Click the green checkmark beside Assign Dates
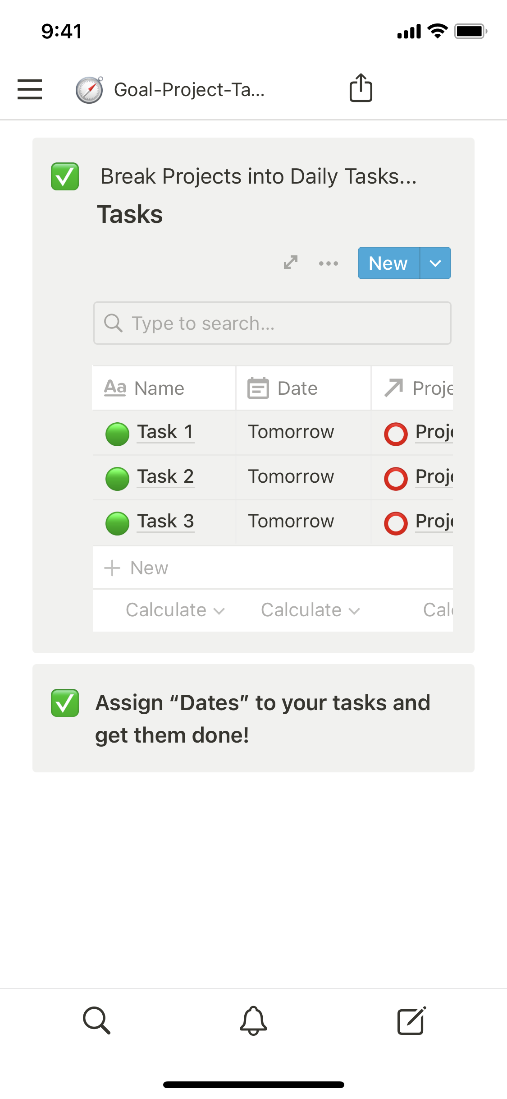The height and width of the screenshot is (1099, 507). pyautogui.click(x=65, y=703)
